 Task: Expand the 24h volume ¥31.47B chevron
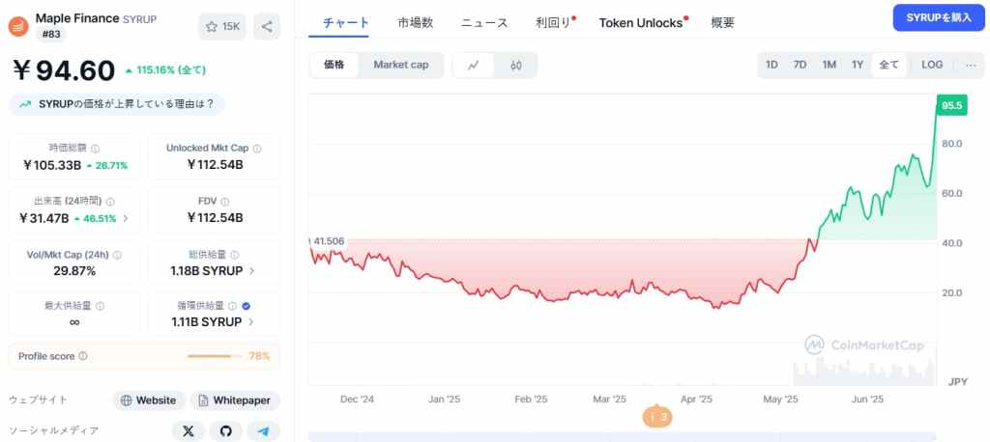click(x=125, y=219)
